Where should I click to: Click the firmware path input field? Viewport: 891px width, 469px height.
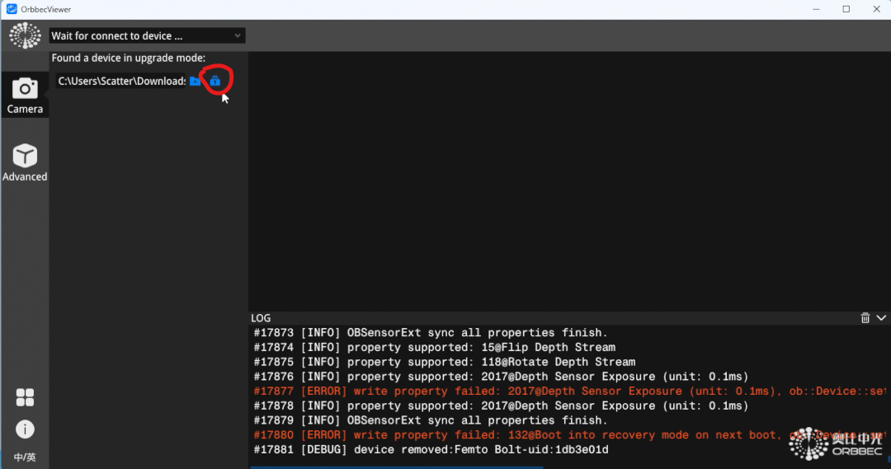point(121,81)
